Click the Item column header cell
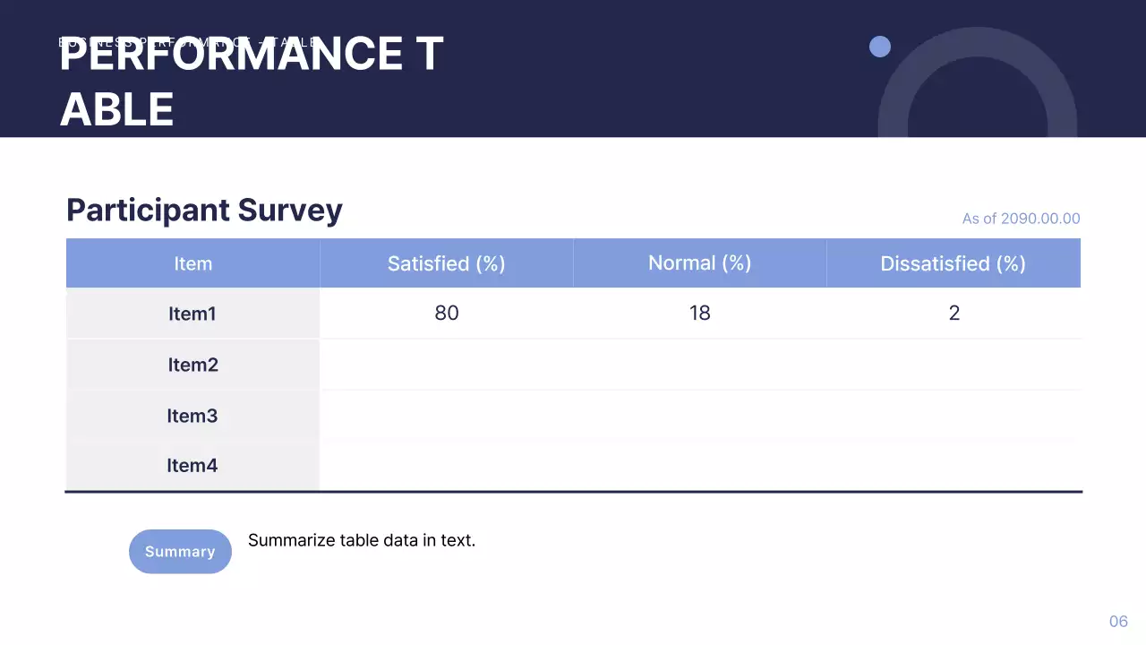Image resolution: width=1146 pixels, height=645 pixels. [192, 263]
